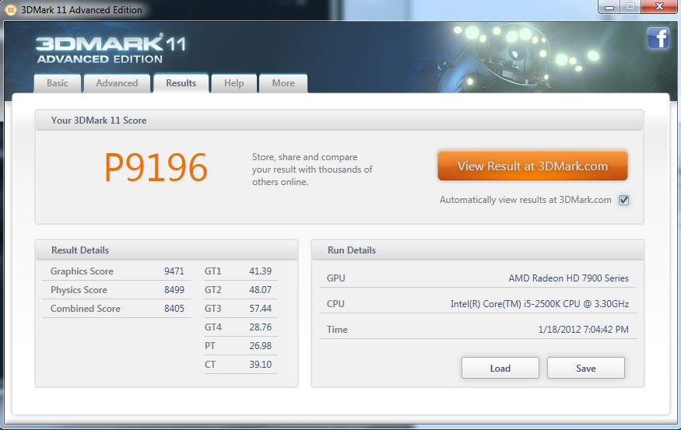Screen dimensions: 681x430
Task: Switch to the Basic tab
Action: [x=58, y=83]
